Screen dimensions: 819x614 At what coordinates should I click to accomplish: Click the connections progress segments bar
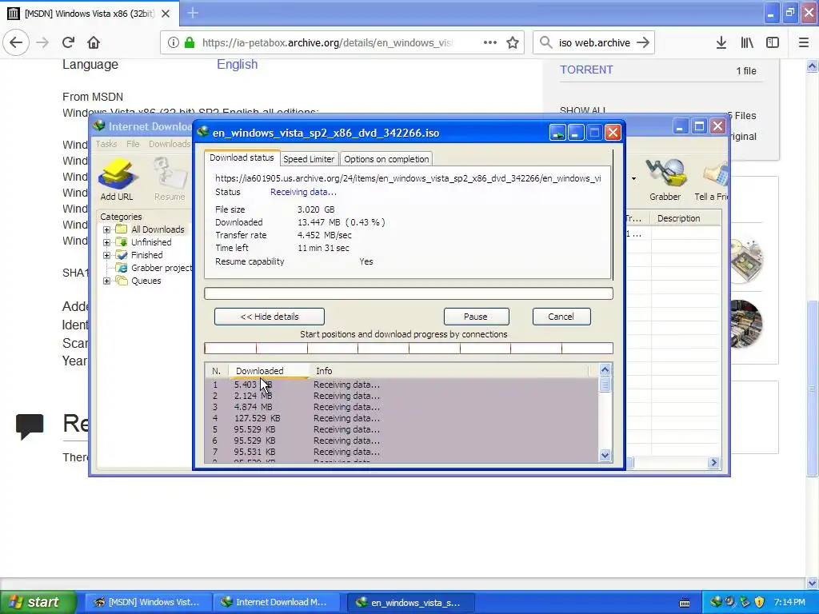[409, 349]
